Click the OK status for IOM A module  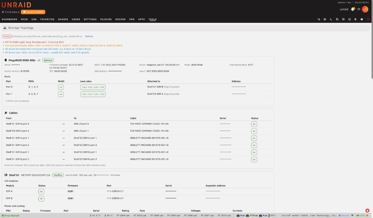click(41, 191)
